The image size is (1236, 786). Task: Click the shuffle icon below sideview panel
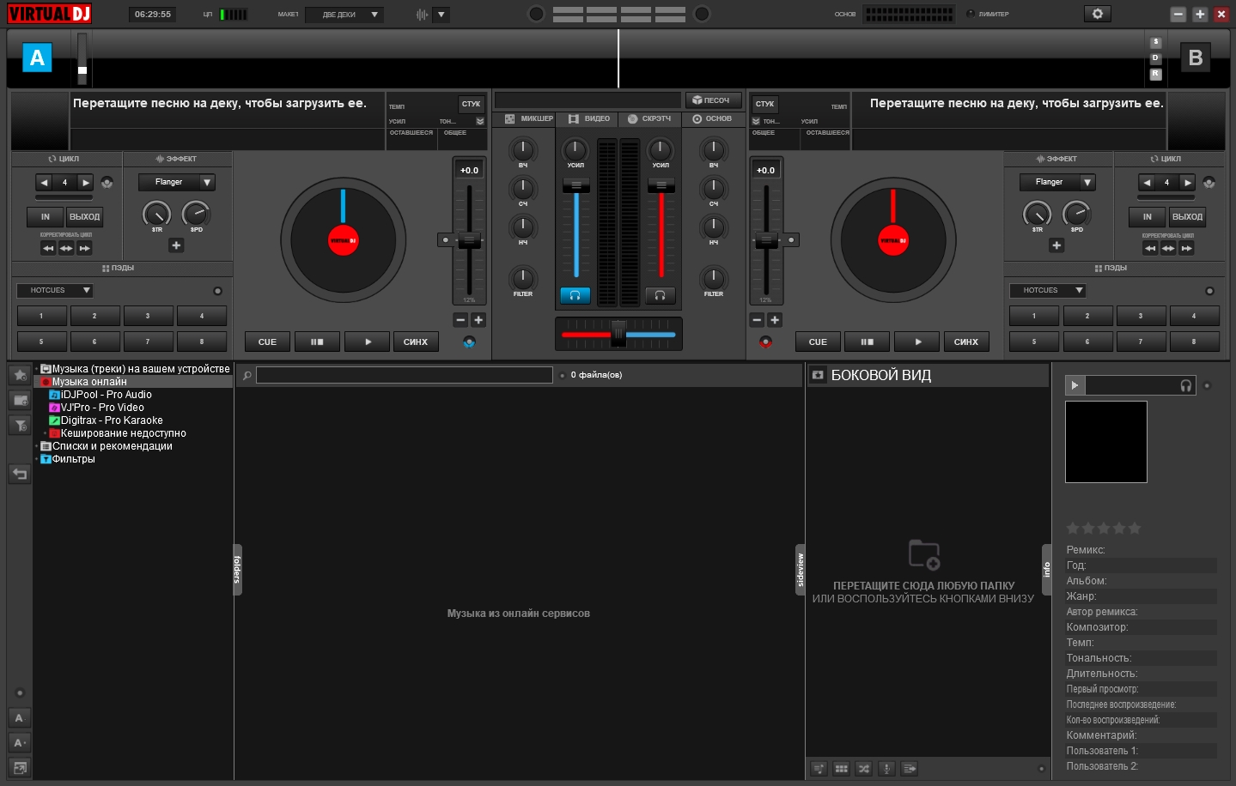pos(864,768)
